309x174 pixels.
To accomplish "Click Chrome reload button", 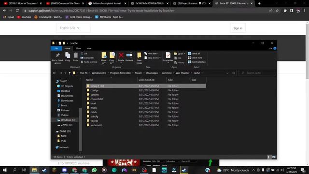I will (17, 11).
